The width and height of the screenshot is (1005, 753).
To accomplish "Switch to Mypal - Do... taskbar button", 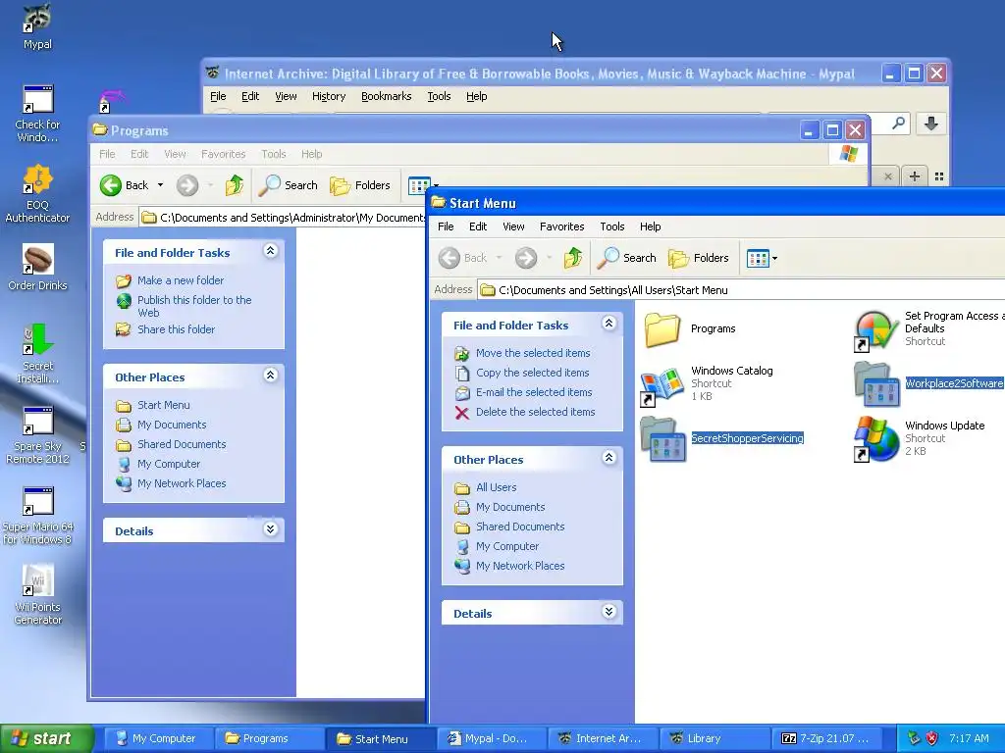I will click(492, 738).
